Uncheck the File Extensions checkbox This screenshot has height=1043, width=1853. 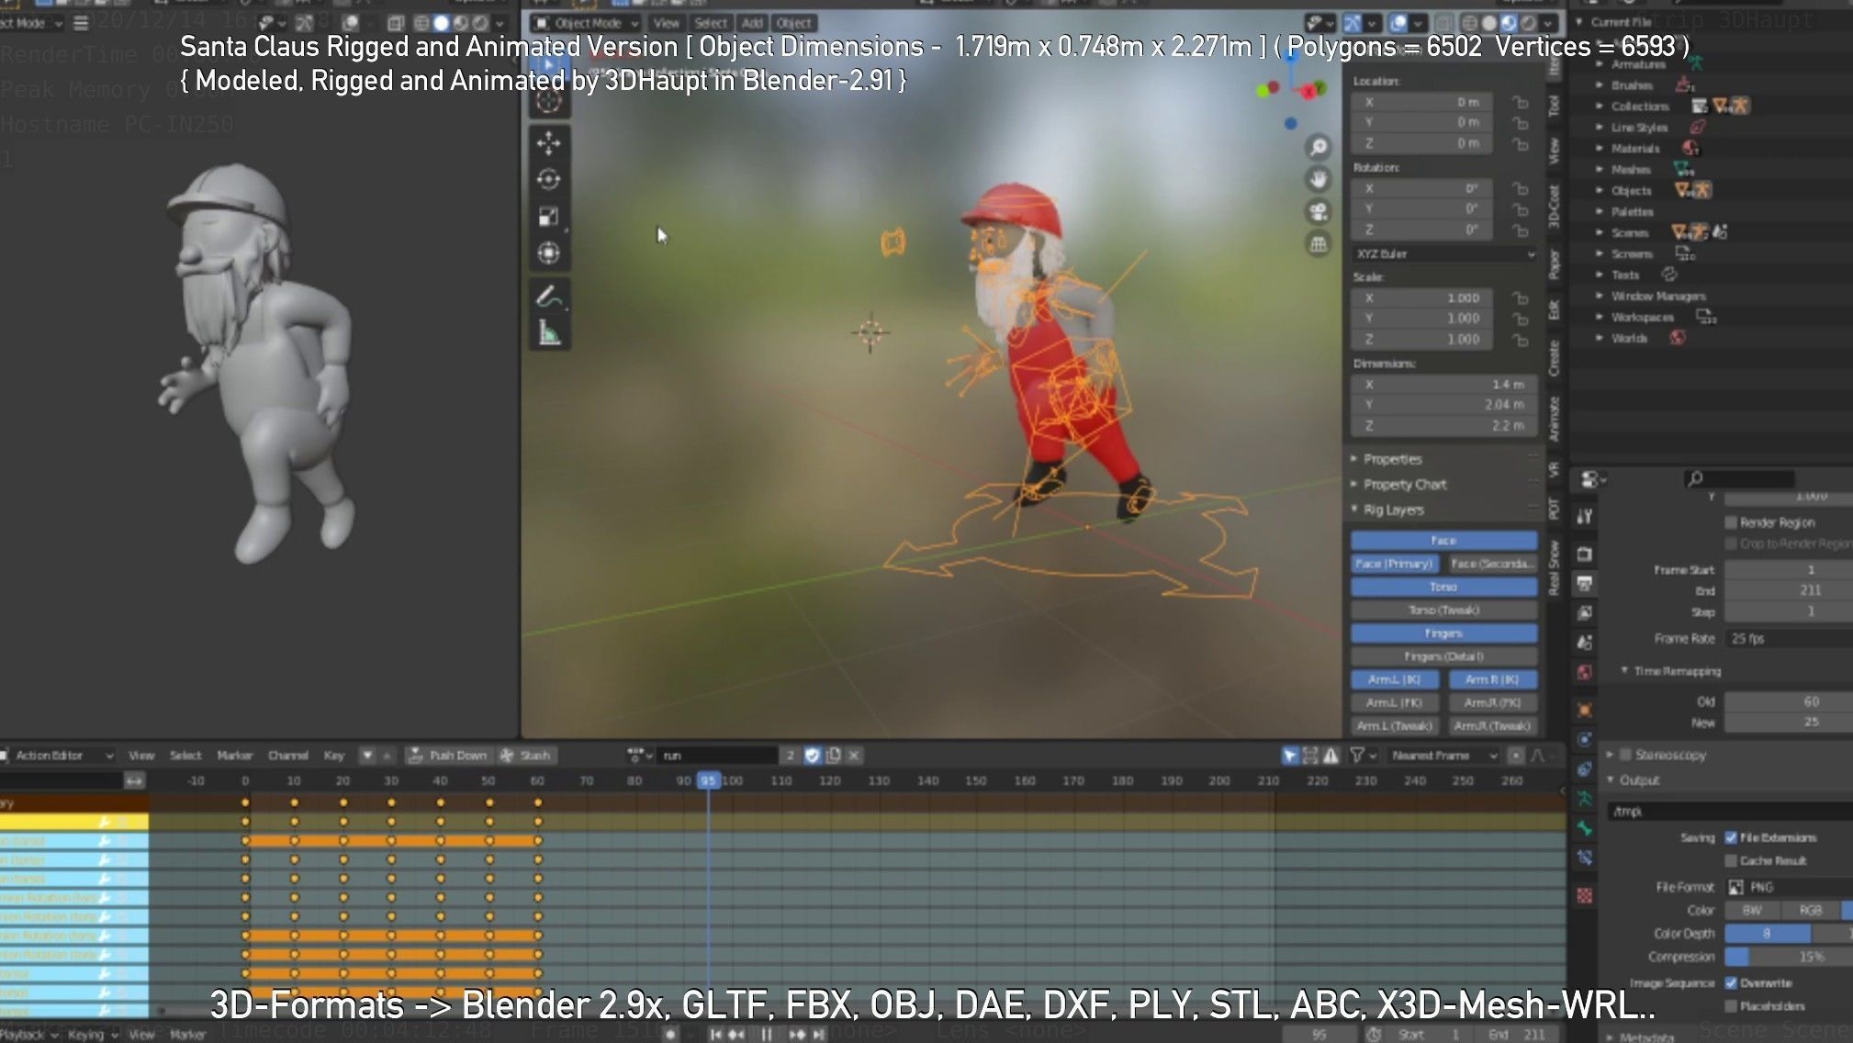point(1731,837)
